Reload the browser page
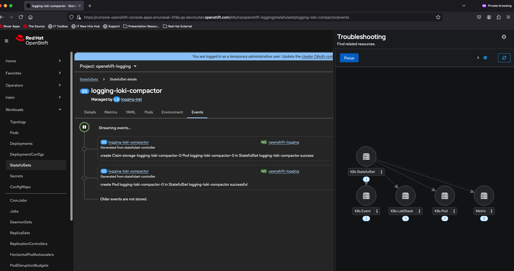 click(x=21, y=17)
